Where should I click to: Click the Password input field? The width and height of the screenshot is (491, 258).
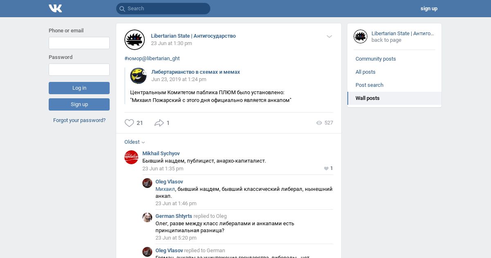79,70
